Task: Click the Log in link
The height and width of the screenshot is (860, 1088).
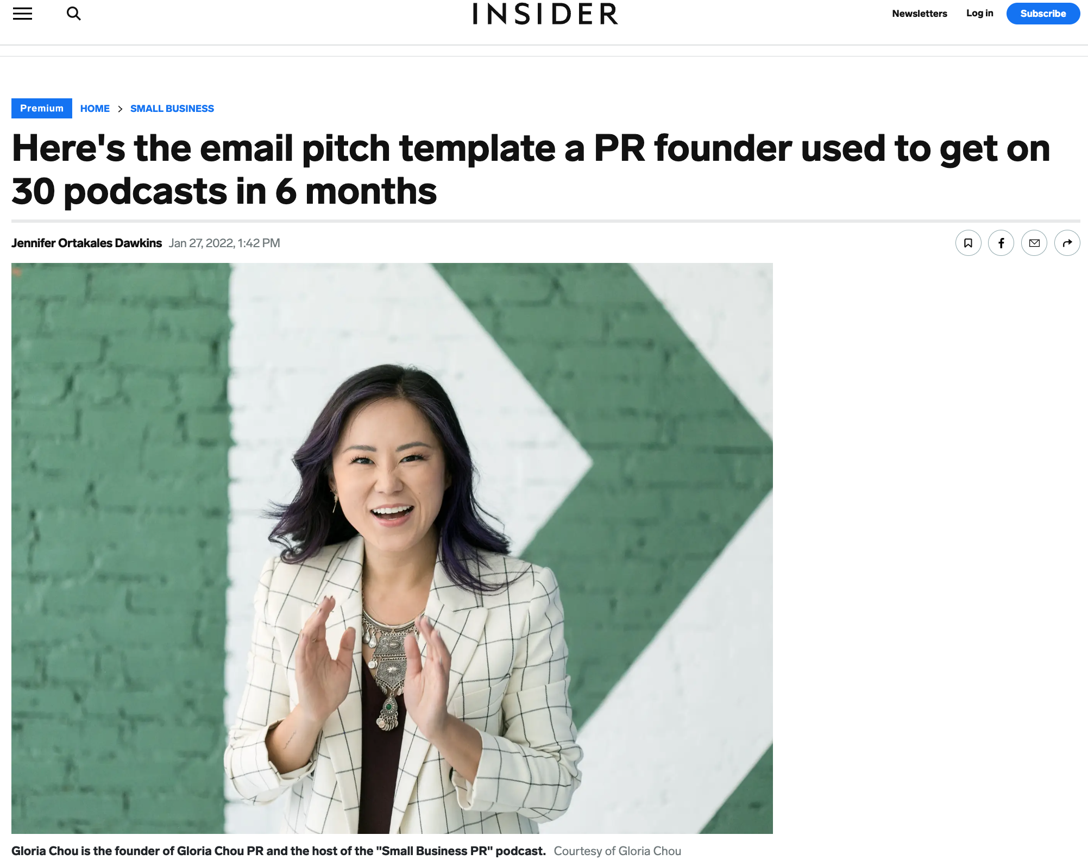Action: pos(979,13)
